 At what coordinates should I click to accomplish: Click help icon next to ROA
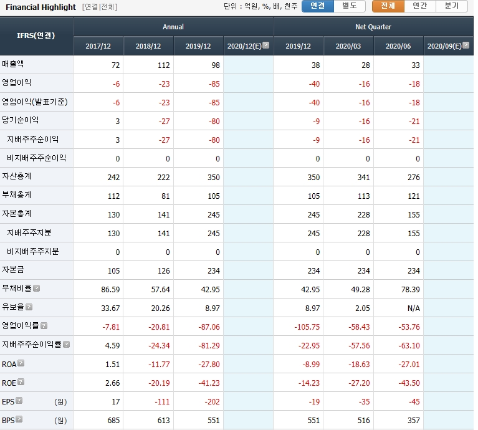pyautogui.click(x=21, y=363)
